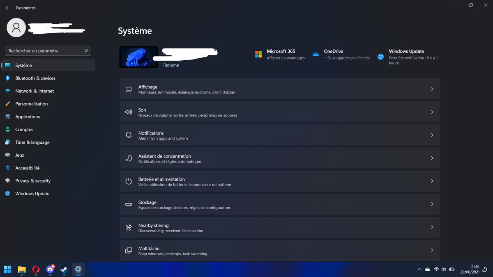Open OneDrive via its cloud icon
Viewport: 493px width, 277px height.
316,54
